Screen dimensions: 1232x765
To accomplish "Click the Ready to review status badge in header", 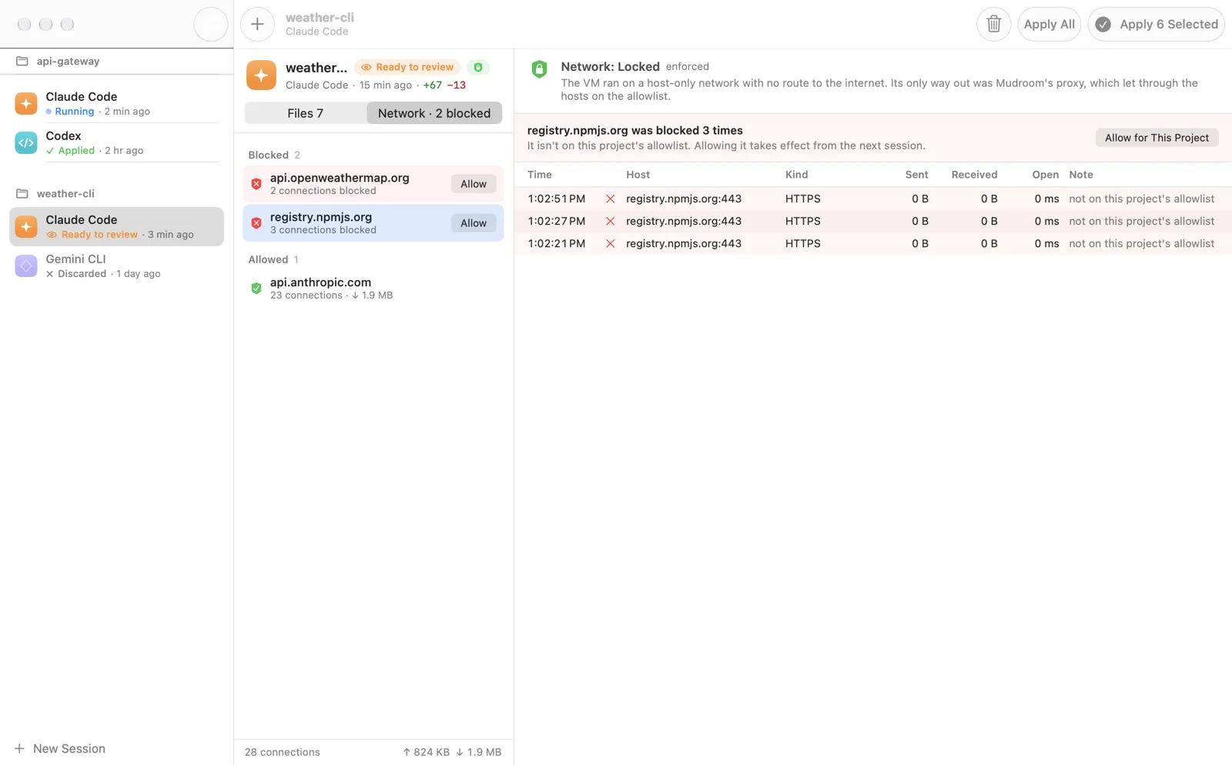I will 407,67.
